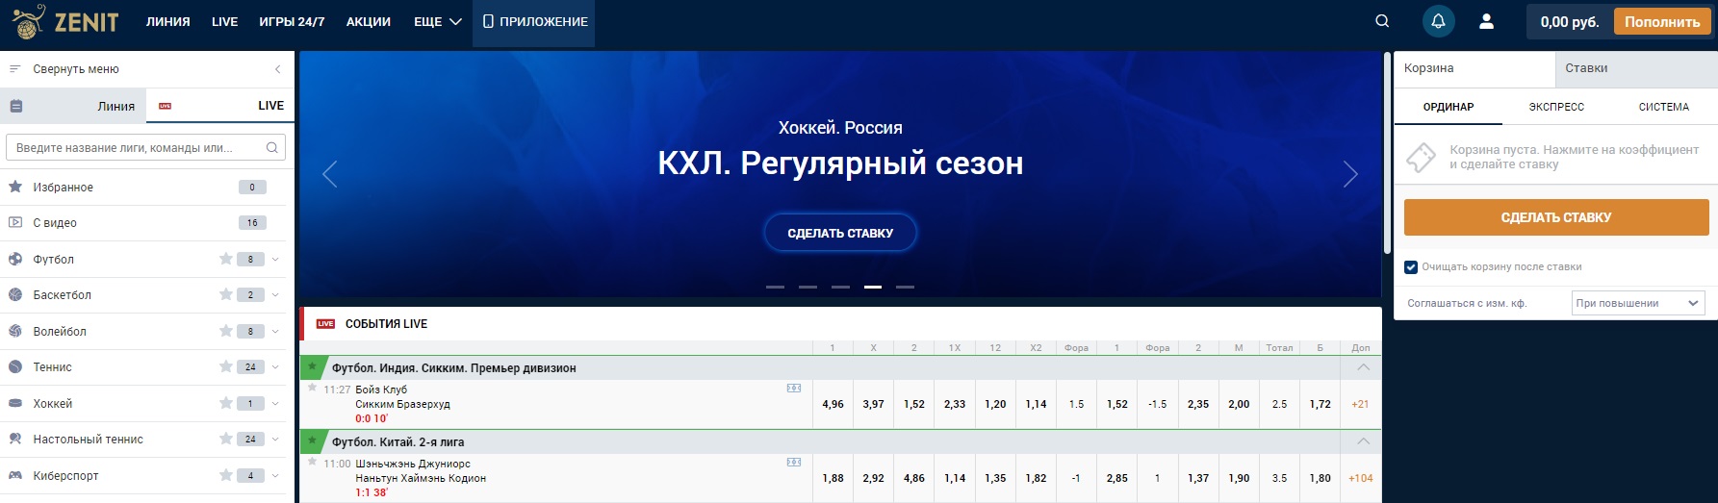The width and height of the screenshot is (1718, 503).
Task: Go to third banner slide indicator
Action: 840,287
